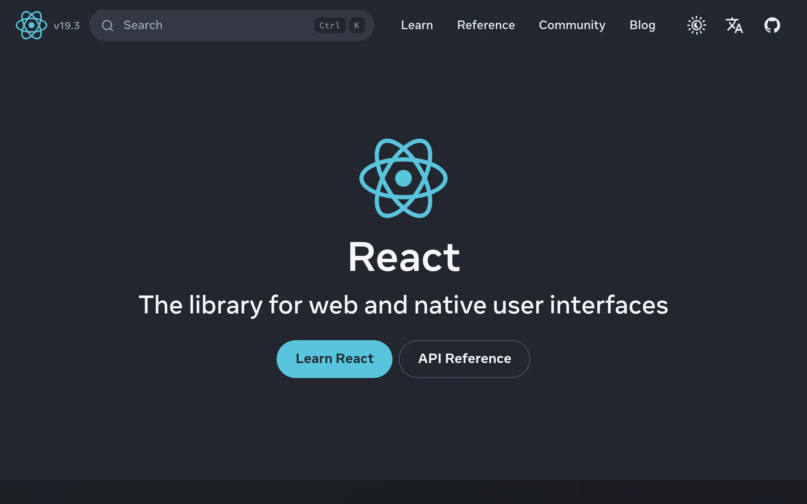Click the large "React" heading text
This screenshot has height=504, width=807.
pyautogui.click(x=404, y=257)
